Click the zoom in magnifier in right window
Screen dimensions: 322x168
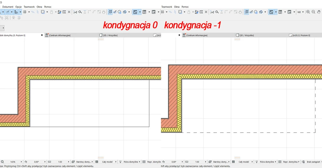308,12
